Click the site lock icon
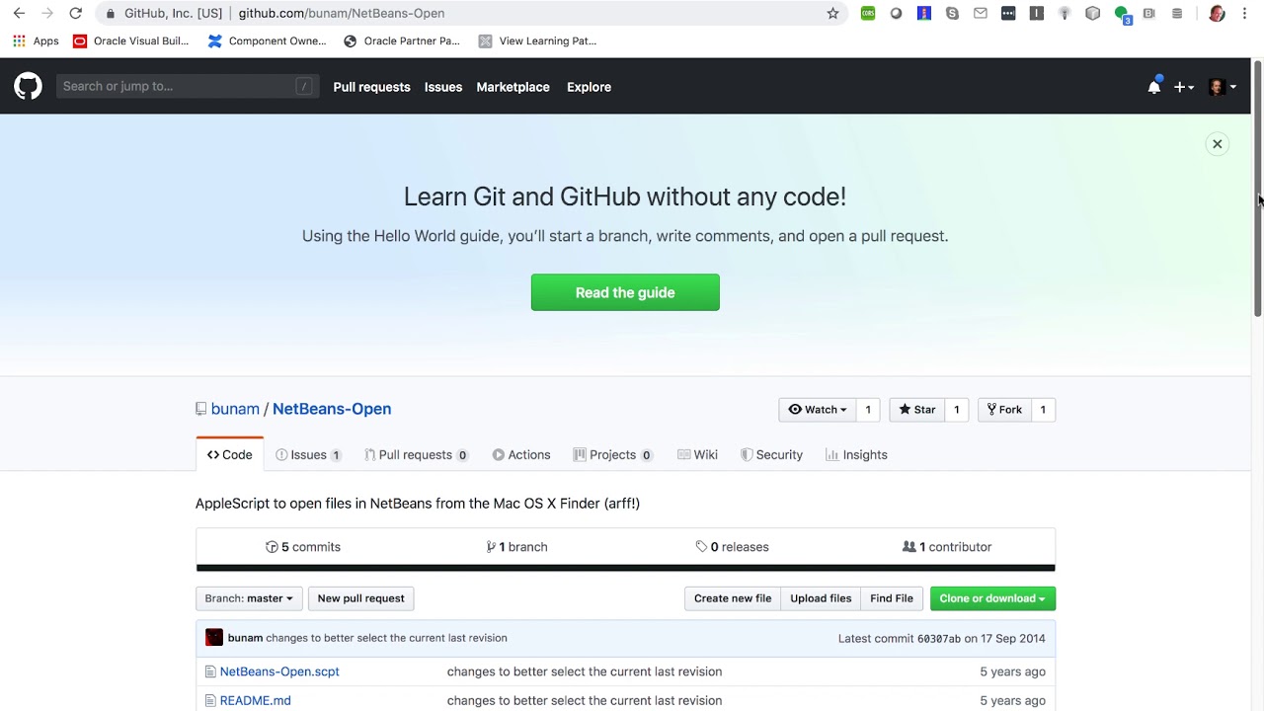The height and width of the screenshot is (711, 1264). click(111, 13)
